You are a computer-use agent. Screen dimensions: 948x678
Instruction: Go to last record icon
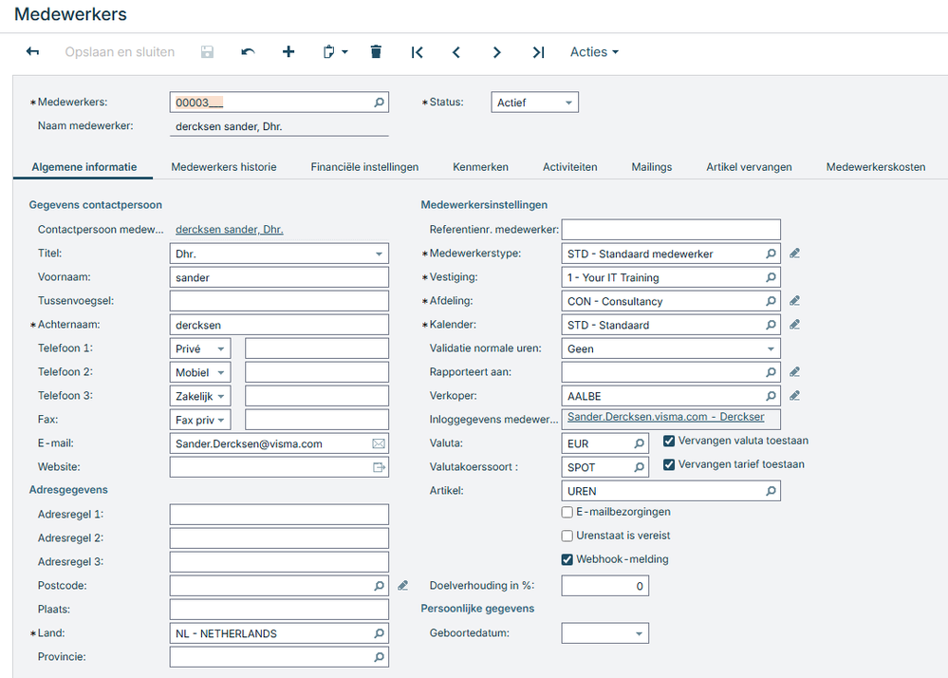(538, 52)
